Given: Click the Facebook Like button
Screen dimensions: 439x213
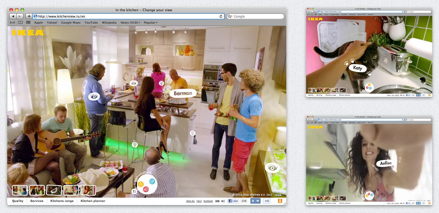Looking at the screenshot, I should pyautogui.click(x=233, y=201).
